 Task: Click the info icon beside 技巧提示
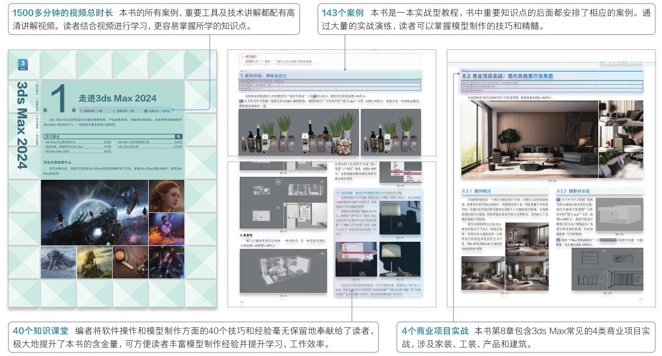242,57
